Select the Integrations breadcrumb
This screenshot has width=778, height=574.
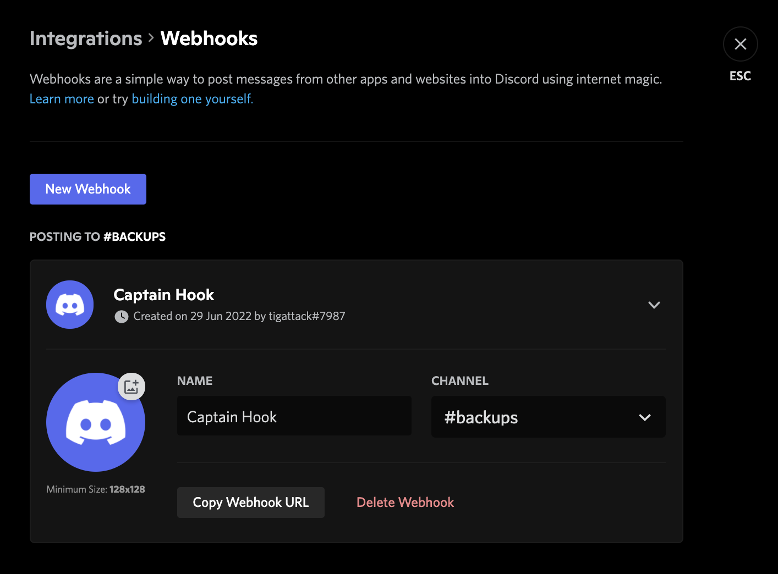click(85, 38)
